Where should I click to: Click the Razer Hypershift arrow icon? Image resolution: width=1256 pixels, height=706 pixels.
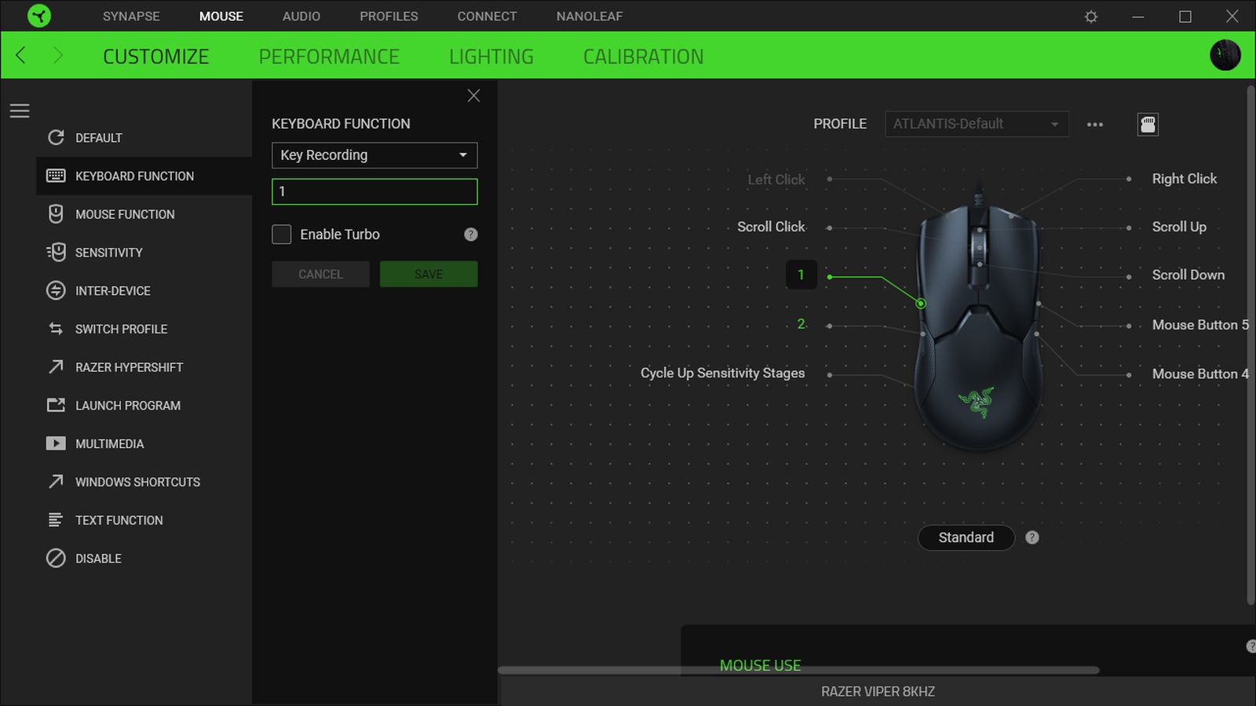click(56, 366)
